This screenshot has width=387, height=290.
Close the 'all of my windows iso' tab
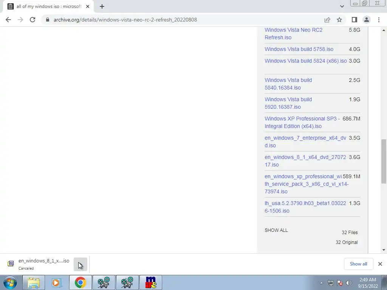click(x=88, y=7)
